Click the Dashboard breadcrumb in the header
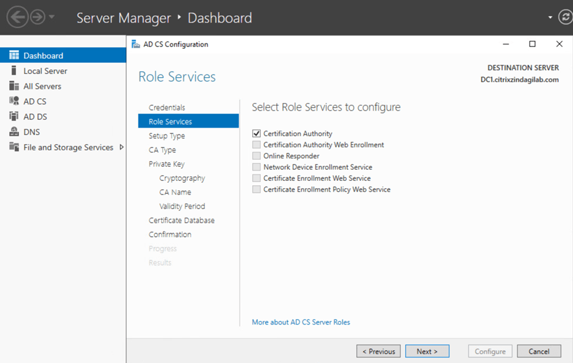The width and height of the screenshot is (573, 363). (220, 18)
